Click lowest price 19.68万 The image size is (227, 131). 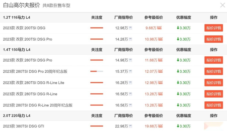(x=151, y=126)
